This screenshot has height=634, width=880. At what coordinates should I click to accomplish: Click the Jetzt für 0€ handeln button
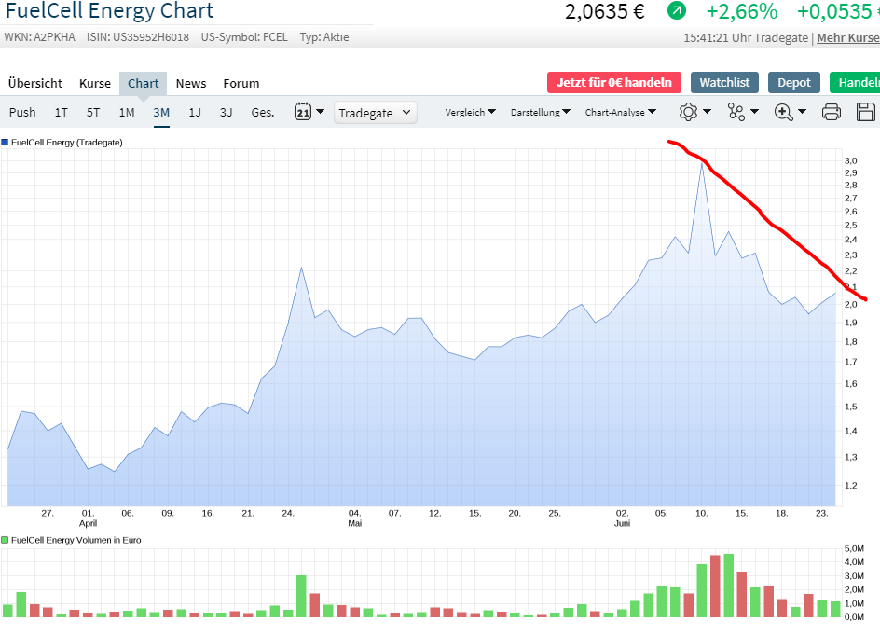click(614, 82)
